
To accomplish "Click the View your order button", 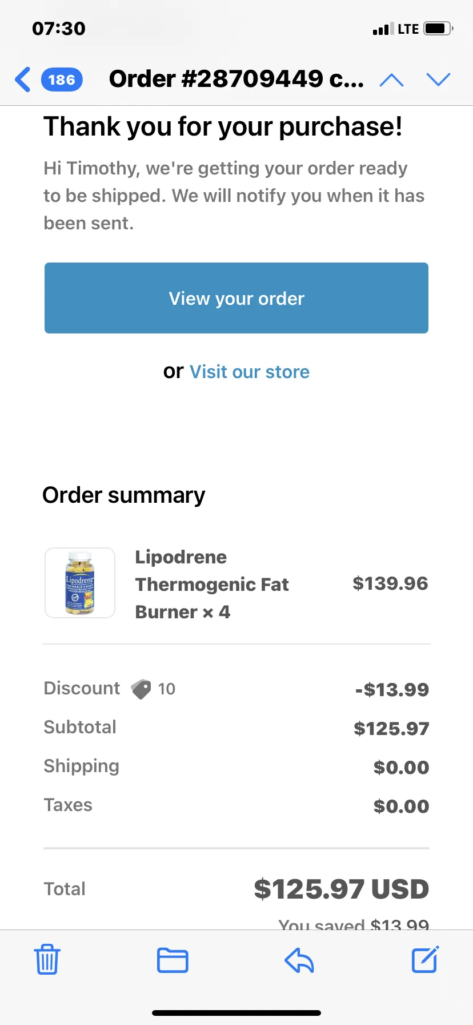I will [x=236, y=298].
